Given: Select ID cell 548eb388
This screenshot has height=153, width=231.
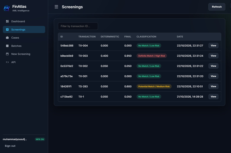Looking at the screenshot, I should click(67, 46).
